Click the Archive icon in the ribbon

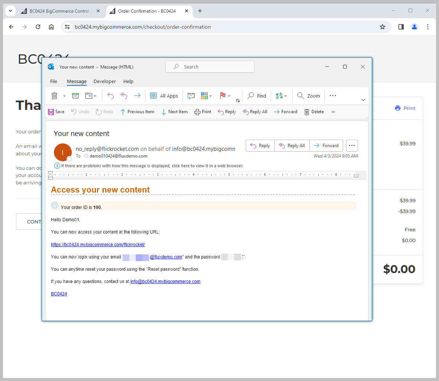pos(75,96)
